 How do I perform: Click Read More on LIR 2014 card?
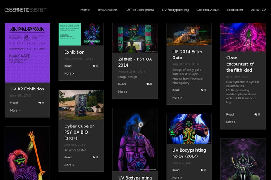click(x=177, y=94)
